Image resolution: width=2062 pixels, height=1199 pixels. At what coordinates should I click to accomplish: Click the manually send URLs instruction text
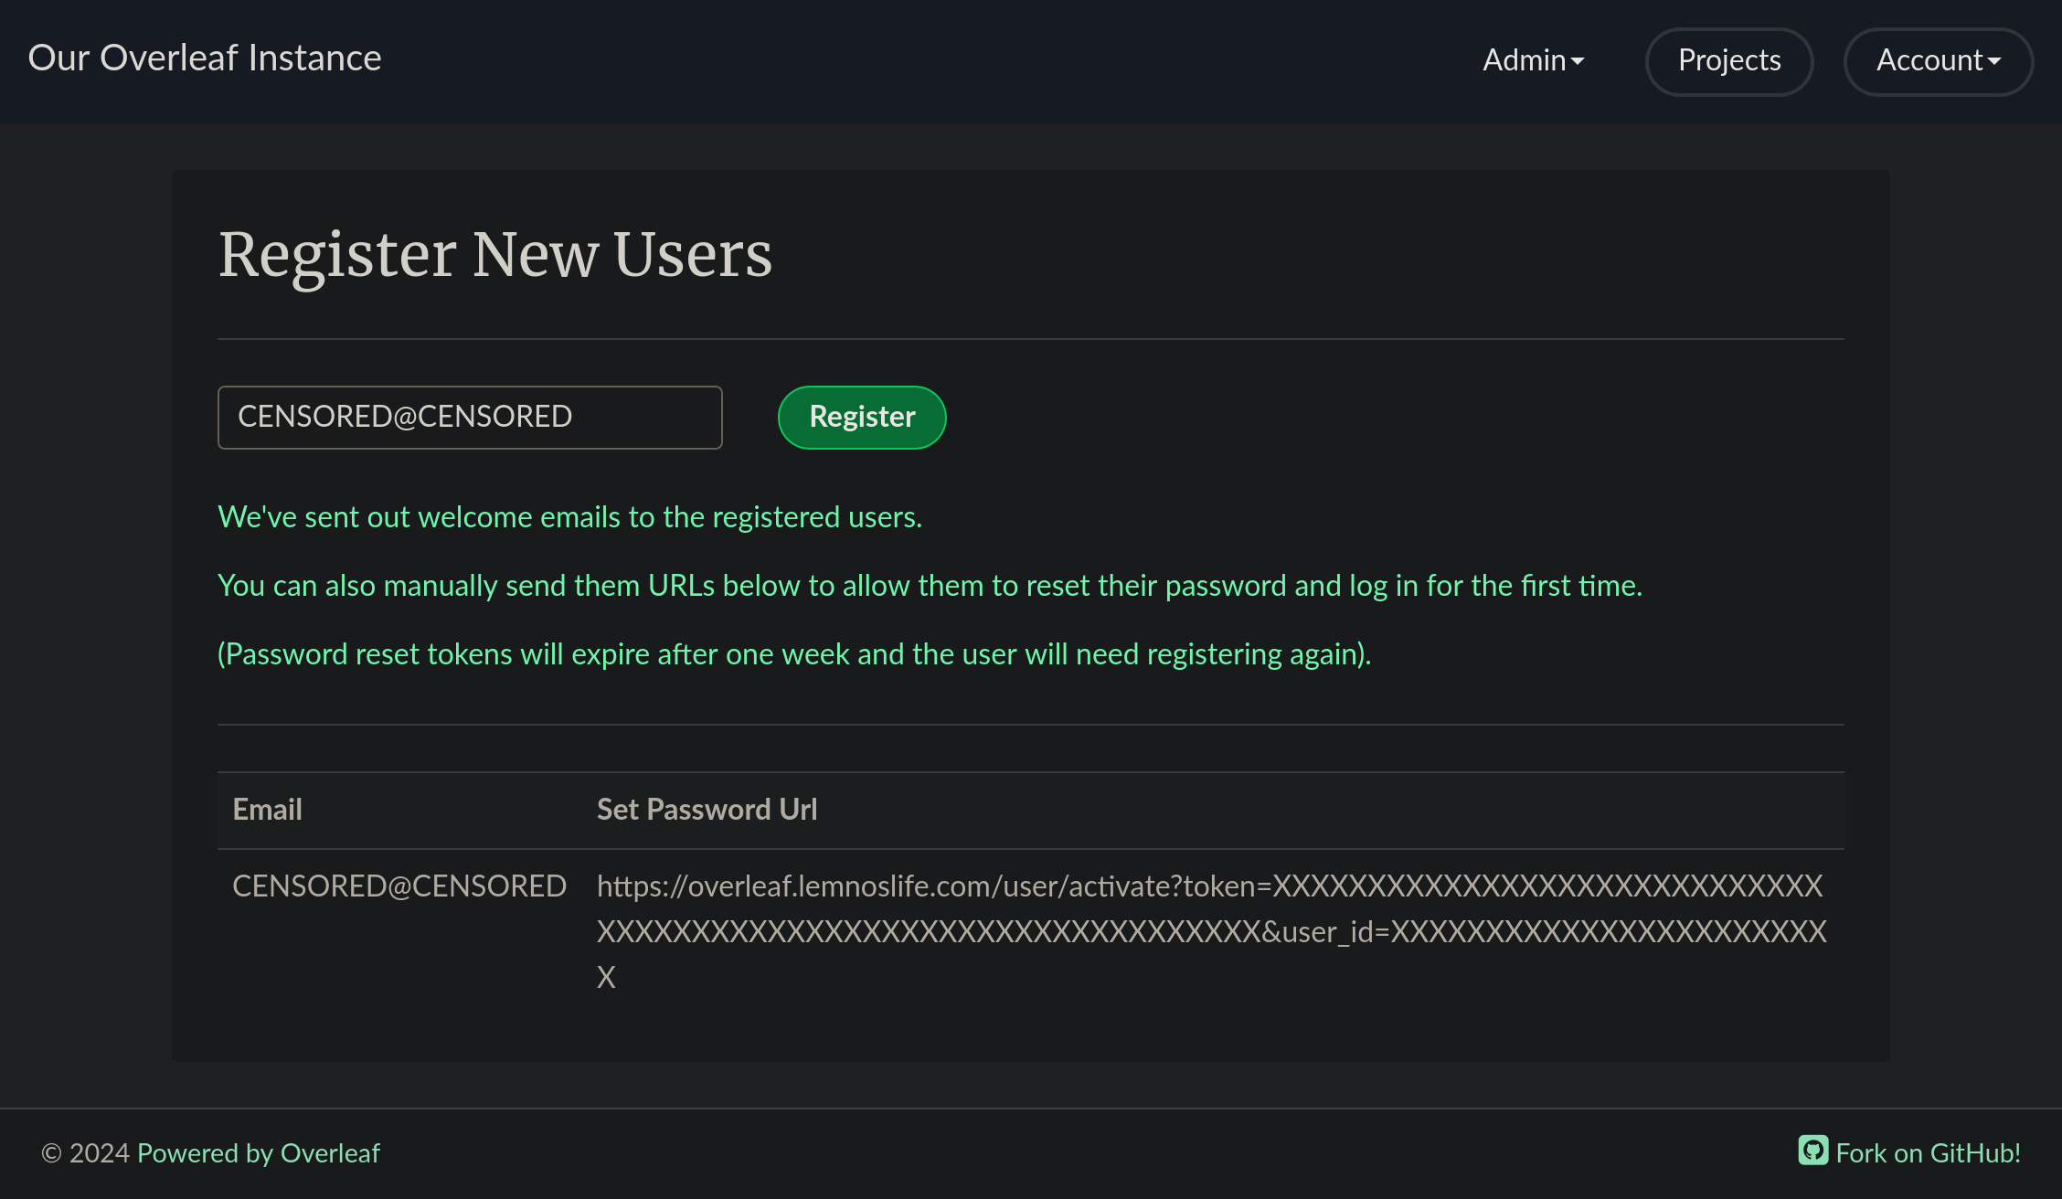click(x=930, y=586)
